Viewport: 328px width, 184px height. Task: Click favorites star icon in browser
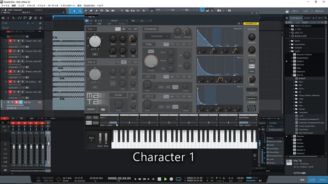(x=292, y=32)
